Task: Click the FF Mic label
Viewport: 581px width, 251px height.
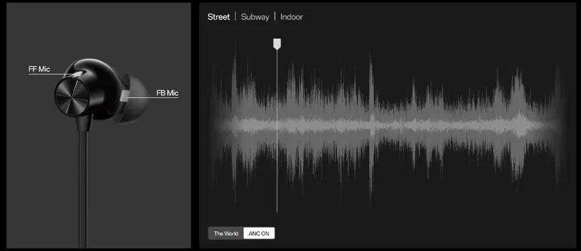Action: click(x=39, y=69)
